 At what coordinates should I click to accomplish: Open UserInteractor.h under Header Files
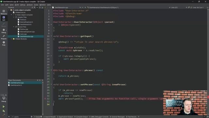(25, 25)
